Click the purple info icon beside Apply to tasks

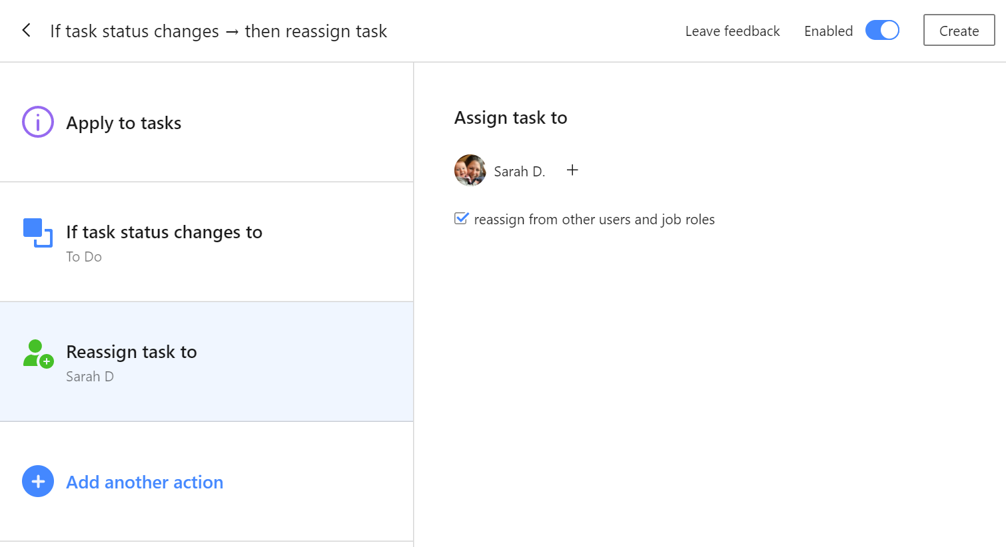(38, 122)
